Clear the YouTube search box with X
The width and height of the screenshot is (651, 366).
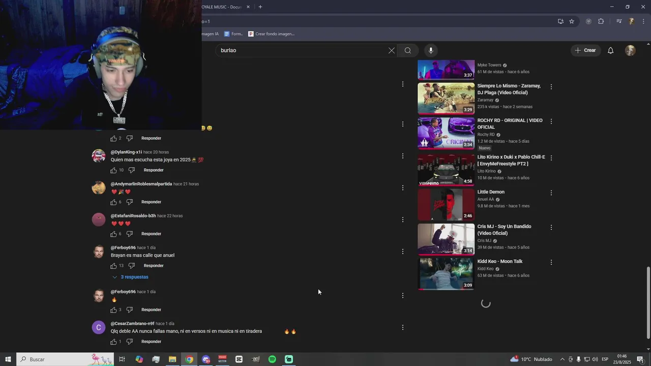pyautogui.click(x=391, y=50)
